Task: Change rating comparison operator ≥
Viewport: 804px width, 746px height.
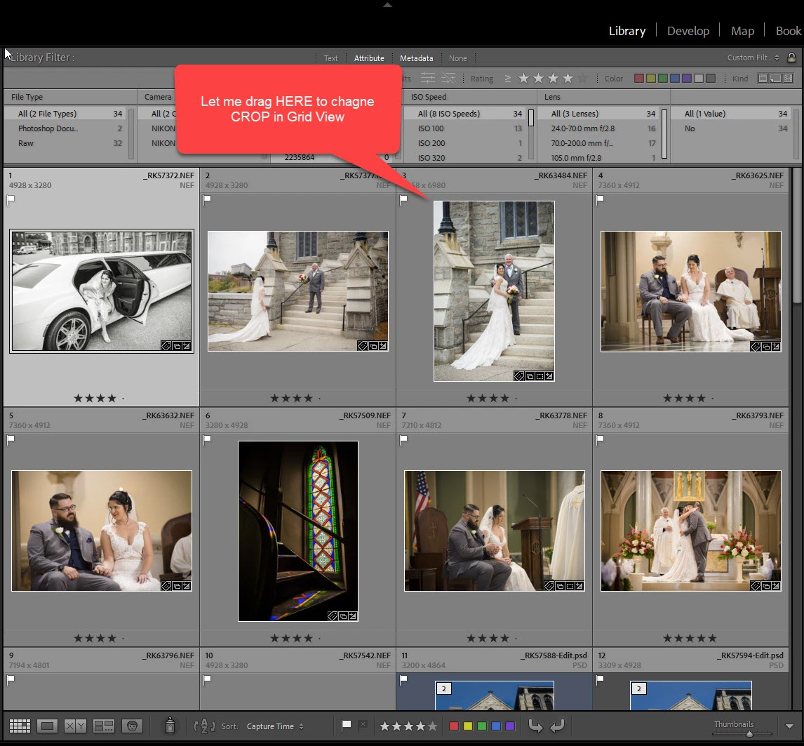Action: coord(508,78)
